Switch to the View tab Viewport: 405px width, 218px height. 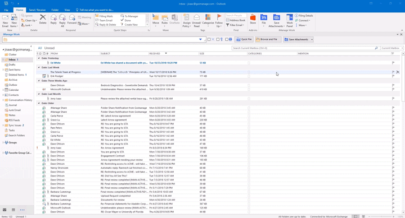coord(67,10)
